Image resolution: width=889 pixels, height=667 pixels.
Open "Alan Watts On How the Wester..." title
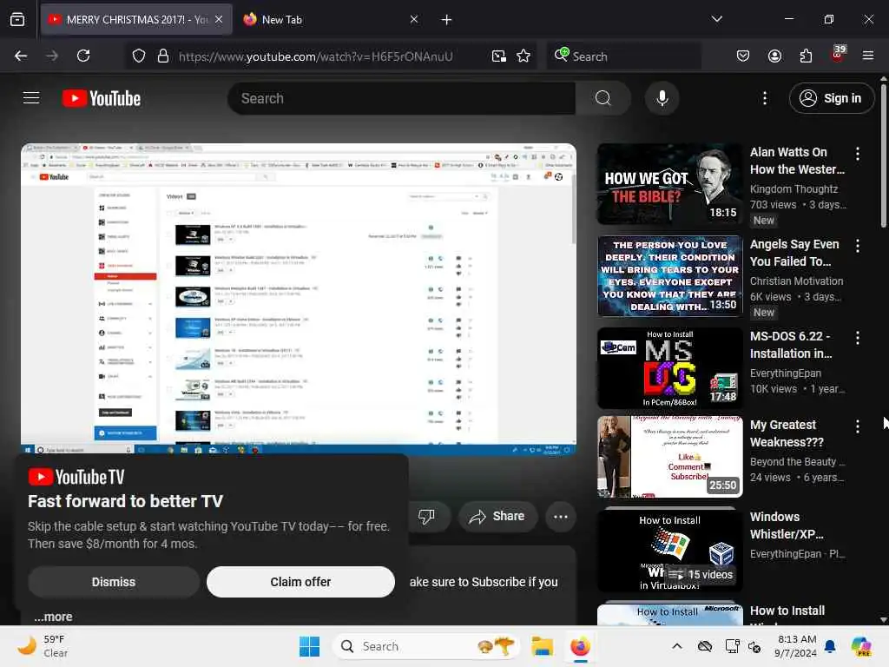click(x=797, y=161)
